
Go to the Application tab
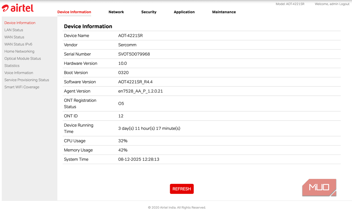pos(184,12)
